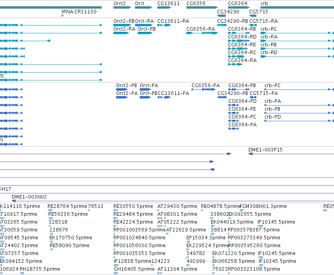The image size is (334, 275).
Task: Select transcript CG6364-RC
Action: (236, 56)
